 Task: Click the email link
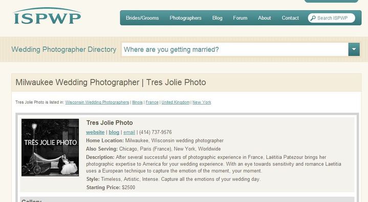129,132
